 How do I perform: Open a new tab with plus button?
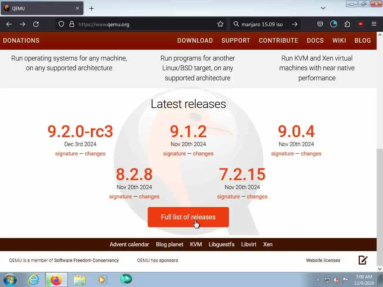[x=91, y=9]
